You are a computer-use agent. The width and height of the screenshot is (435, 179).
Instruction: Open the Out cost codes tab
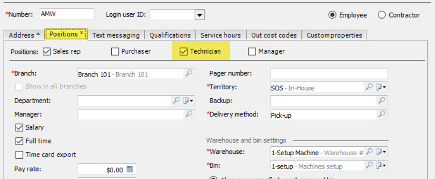(x=274, y=35)
